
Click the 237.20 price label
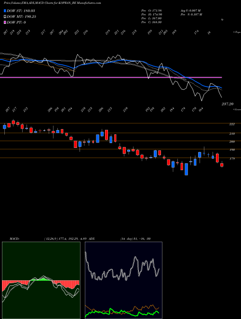(228, 104)
